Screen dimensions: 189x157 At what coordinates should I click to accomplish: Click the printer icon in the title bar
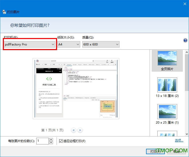(x=4, y=12)
